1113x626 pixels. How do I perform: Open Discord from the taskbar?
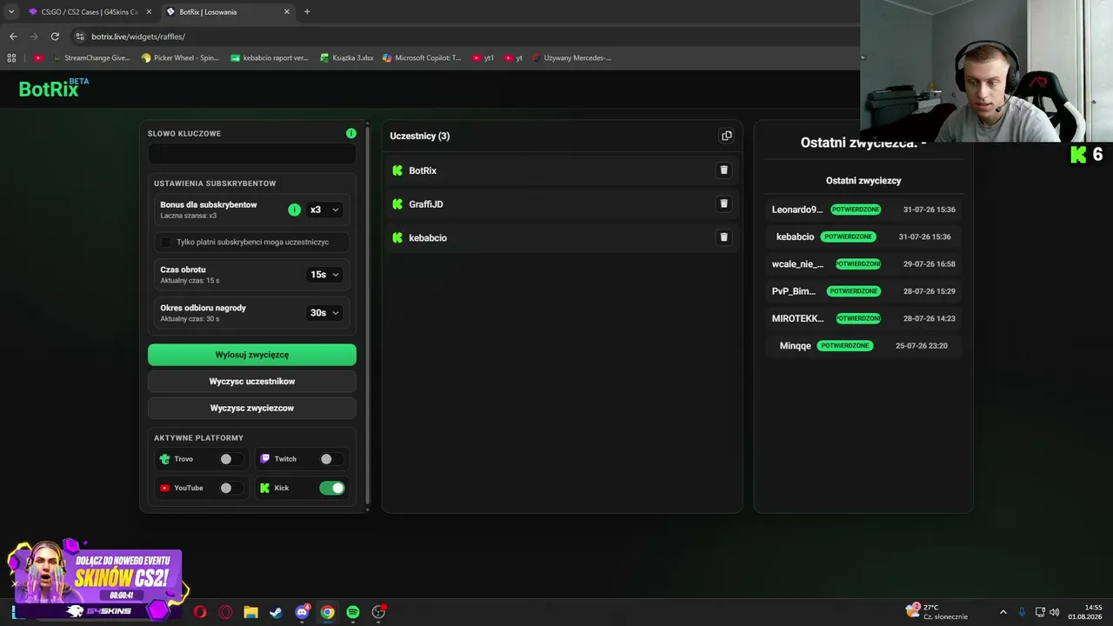(302, 612)
